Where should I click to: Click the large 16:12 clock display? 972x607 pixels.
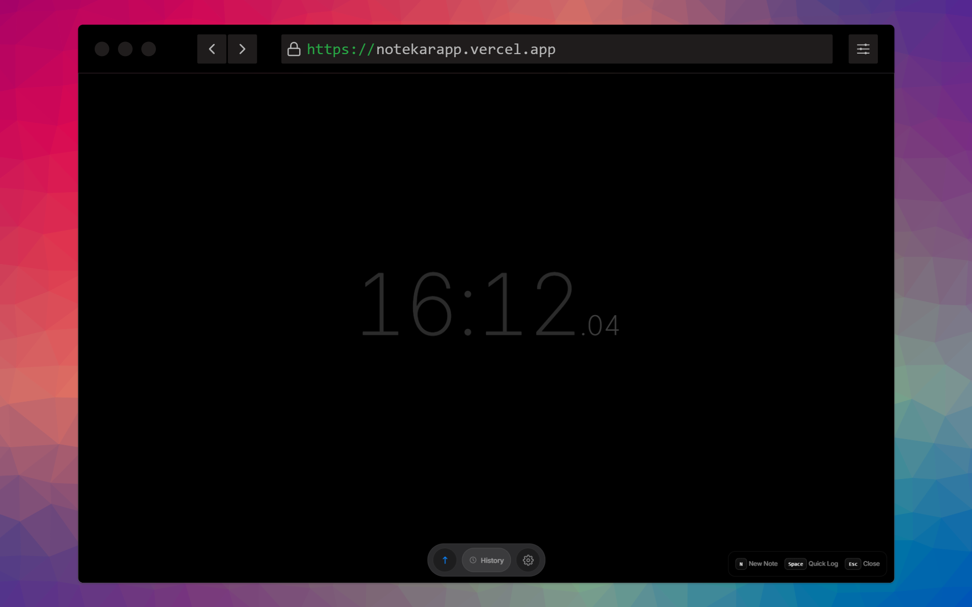coord(468,303)
